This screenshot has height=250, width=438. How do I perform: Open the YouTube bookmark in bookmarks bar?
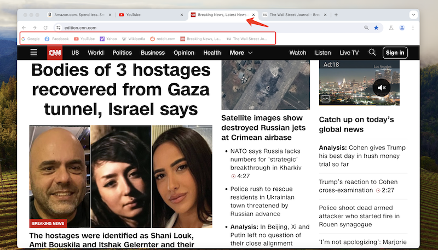point(84,39)
